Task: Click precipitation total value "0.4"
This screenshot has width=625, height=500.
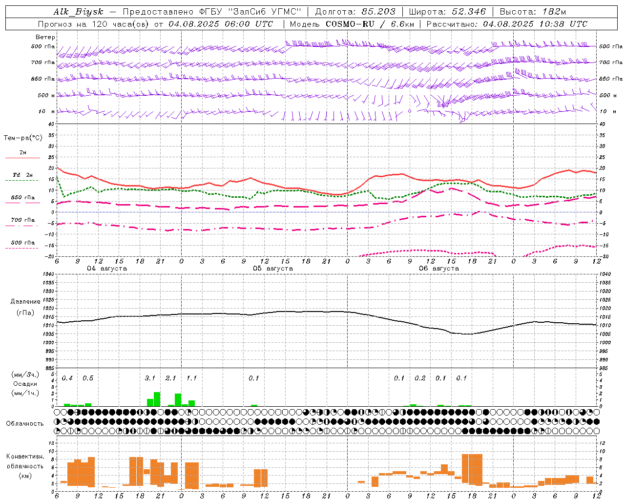Action: [x=67, y=378]
